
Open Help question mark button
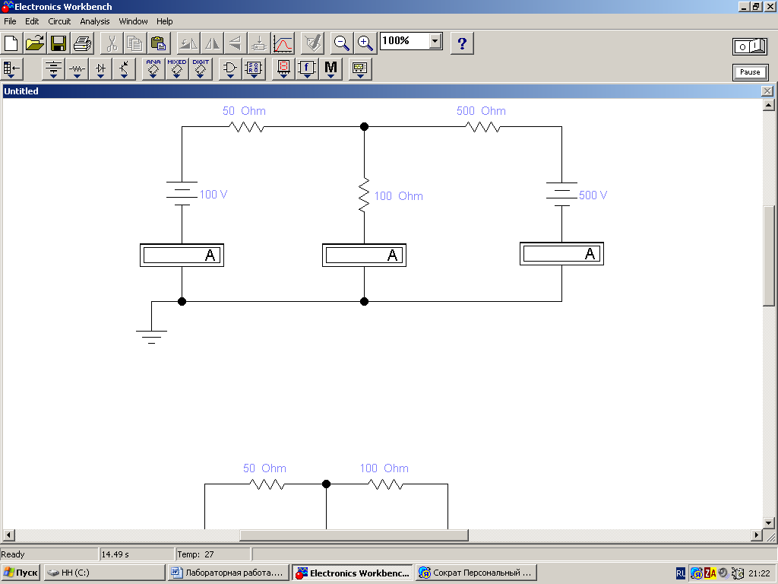(x=462, y=43)
